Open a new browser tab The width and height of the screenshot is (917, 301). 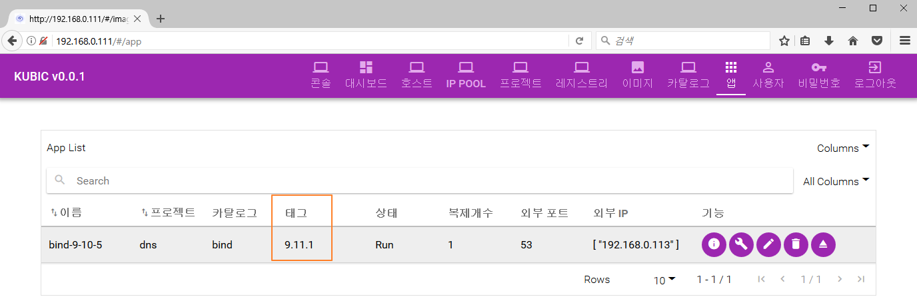click(161, 19)
